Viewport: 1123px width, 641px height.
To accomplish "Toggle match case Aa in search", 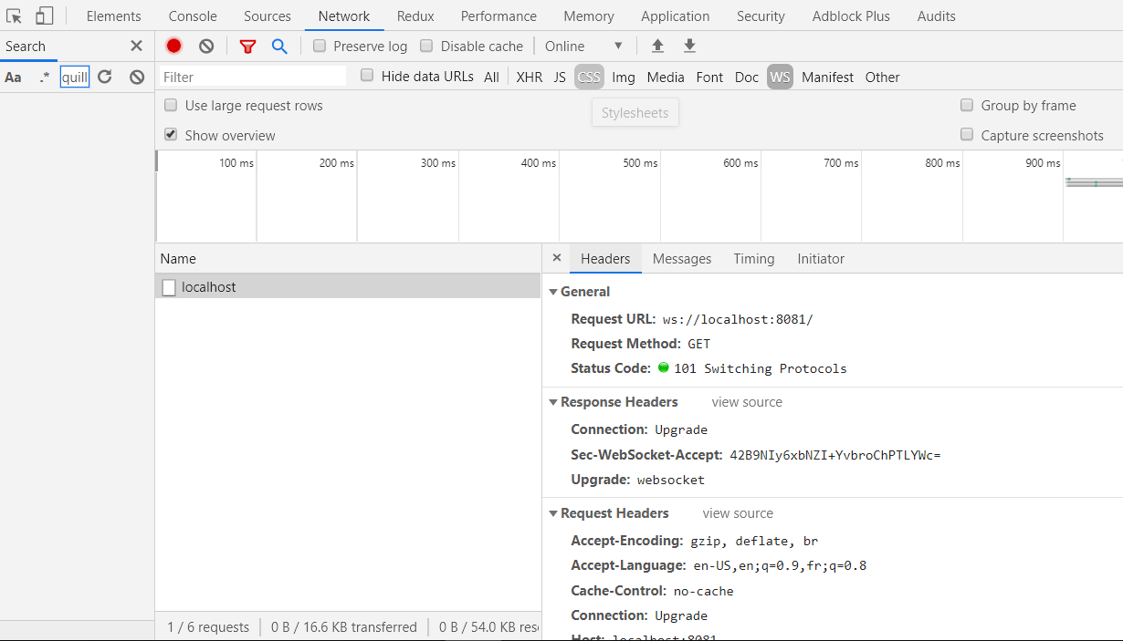I will (13, 78).
